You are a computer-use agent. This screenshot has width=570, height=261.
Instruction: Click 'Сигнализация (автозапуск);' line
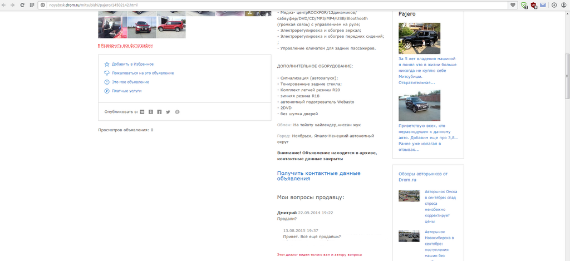307,78
